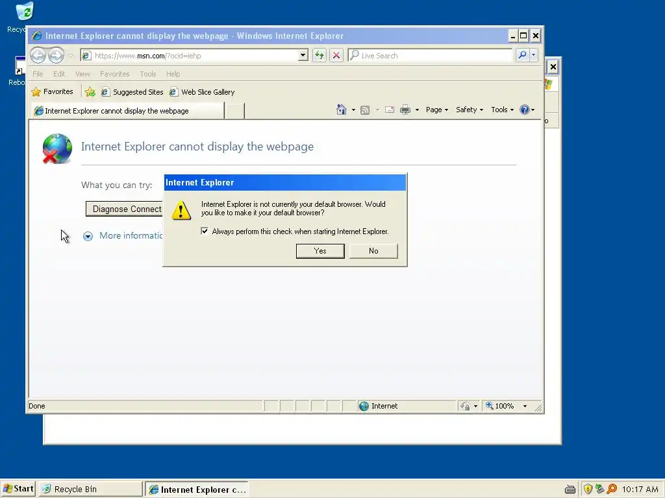Open the View menu

click(82, 74)
